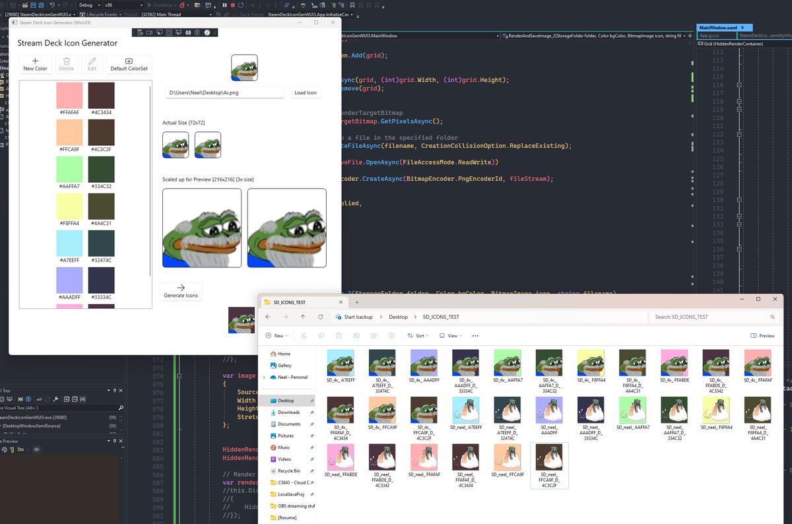Collapse all nodes in Live Visual Tree
The height and width of the screenshot is (524, 792).
(x=74, y=399)
